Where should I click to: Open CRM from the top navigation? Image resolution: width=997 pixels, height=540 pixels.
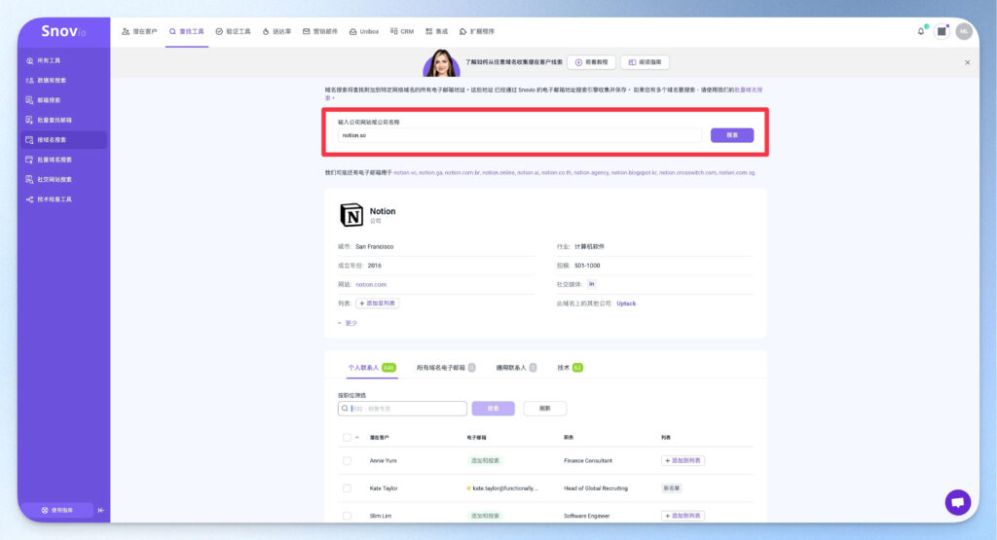pyautogui.click(x=402, y=31)
